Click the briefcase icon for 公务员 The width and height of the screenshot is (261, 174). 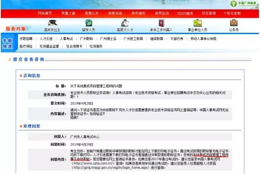234,23
